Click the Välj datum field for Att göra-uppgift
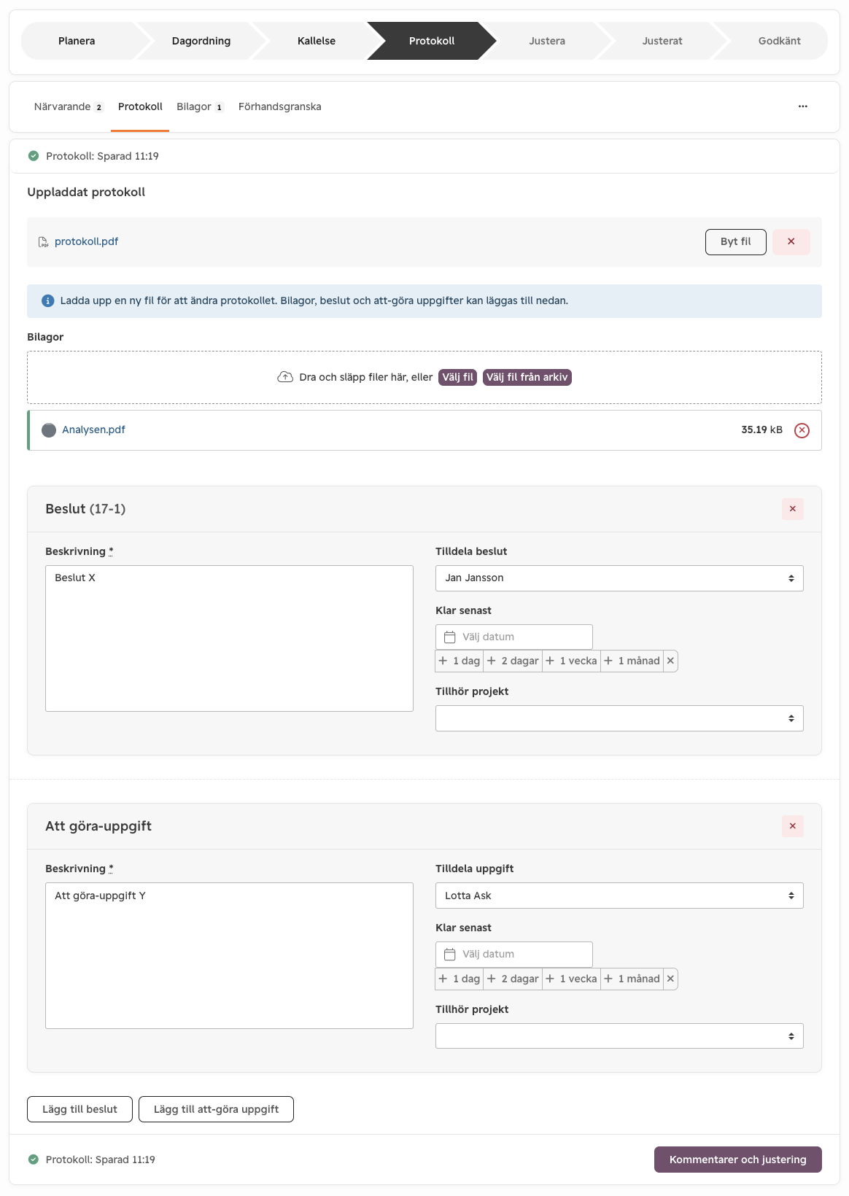Viewport: 849px width, 1196px height. tap(513, 954)
